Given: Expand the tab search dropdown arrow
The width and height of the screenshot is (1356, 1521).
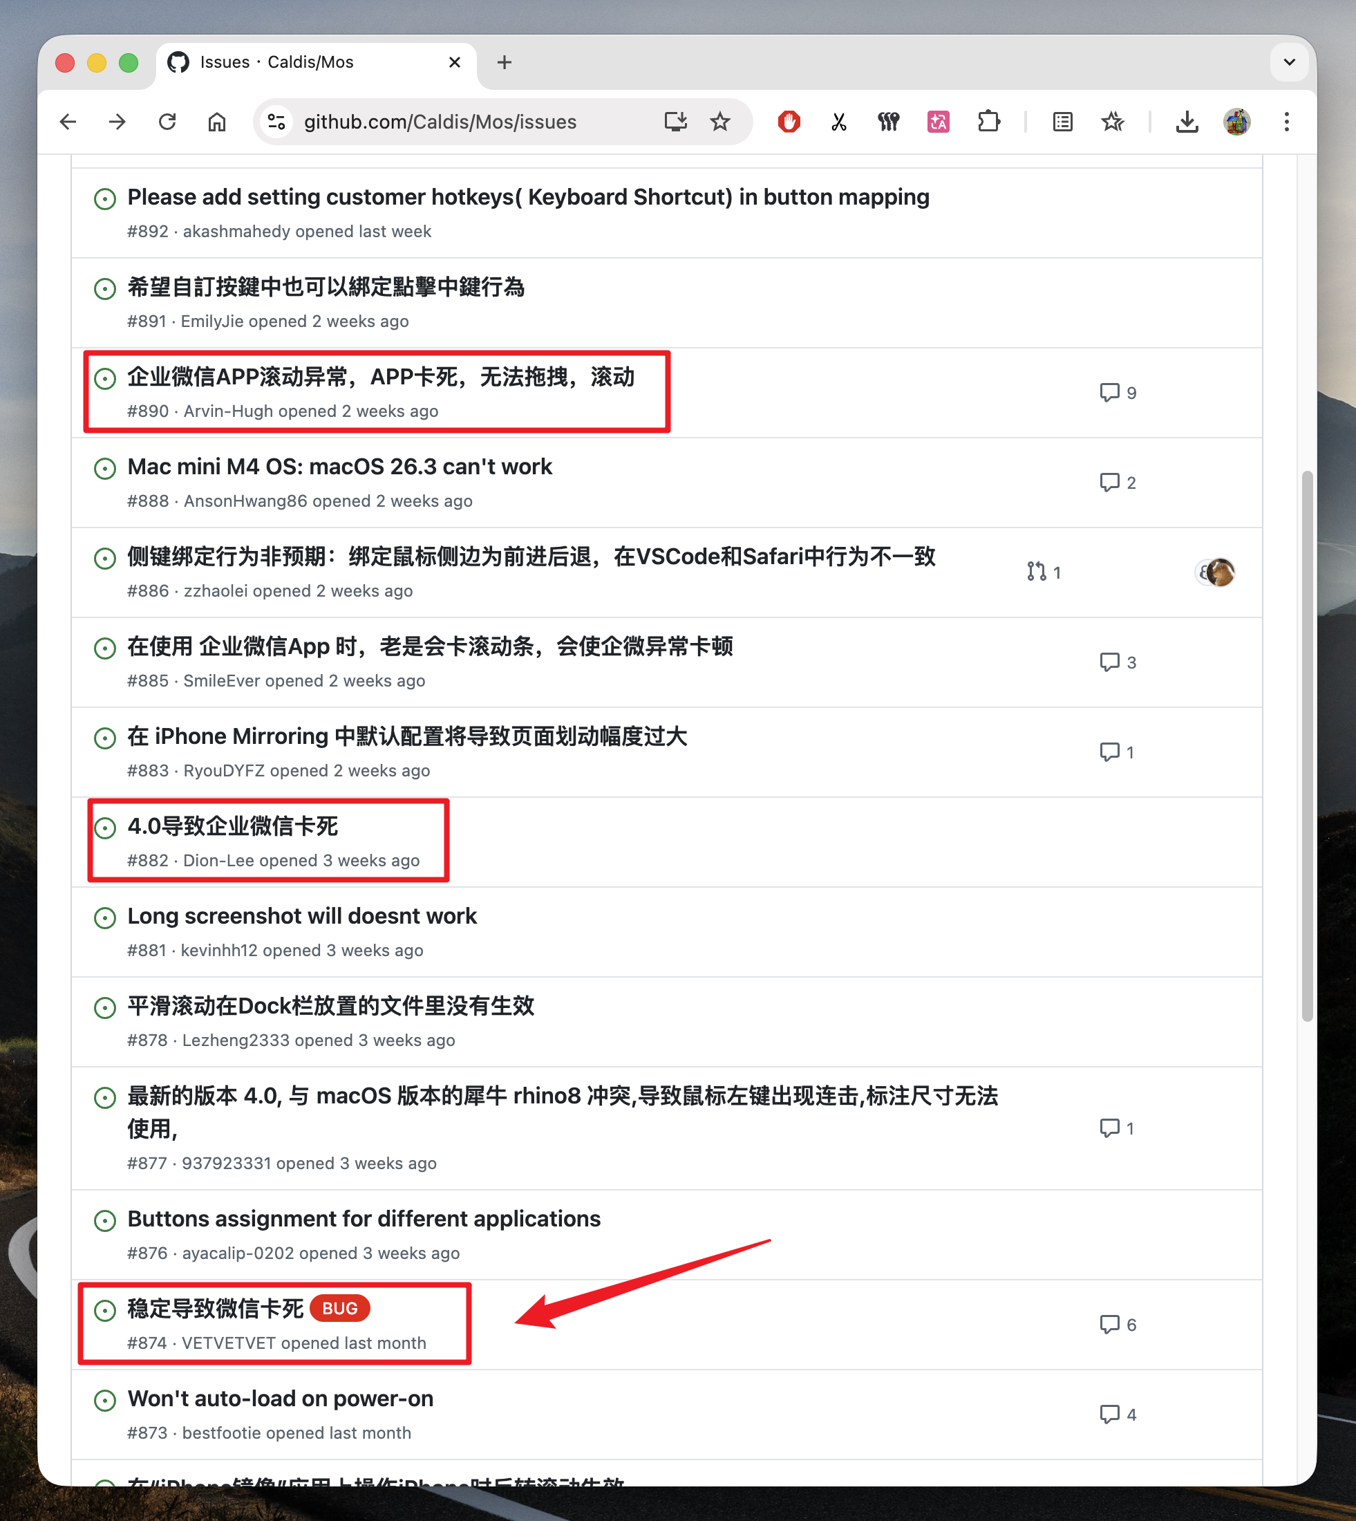Looking at the screenshot, I should coord(1289,62).
